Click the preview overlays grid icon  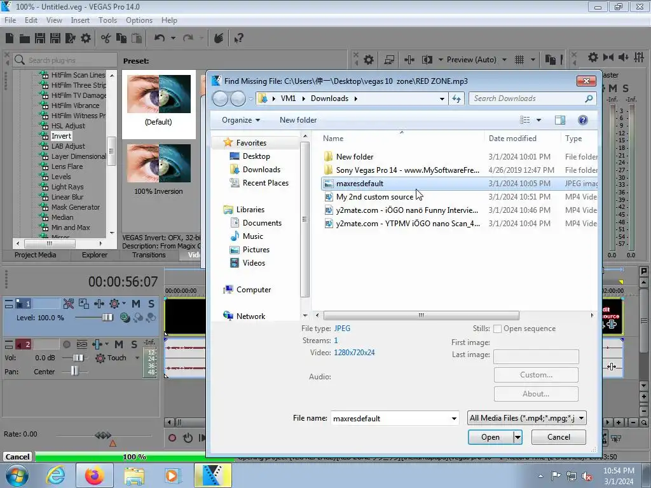point(519,60)
